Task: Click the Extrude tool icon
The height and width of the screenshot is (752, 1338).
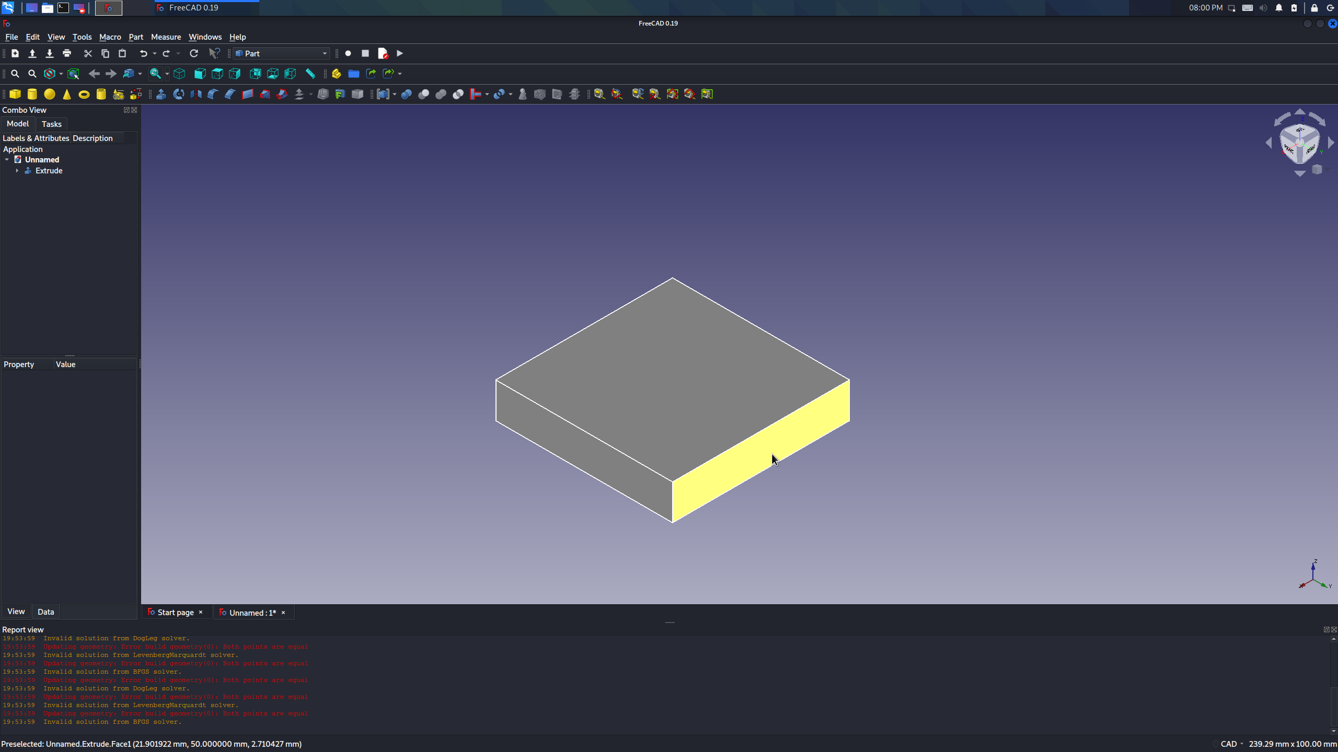Action: click(x=161, y=94)
